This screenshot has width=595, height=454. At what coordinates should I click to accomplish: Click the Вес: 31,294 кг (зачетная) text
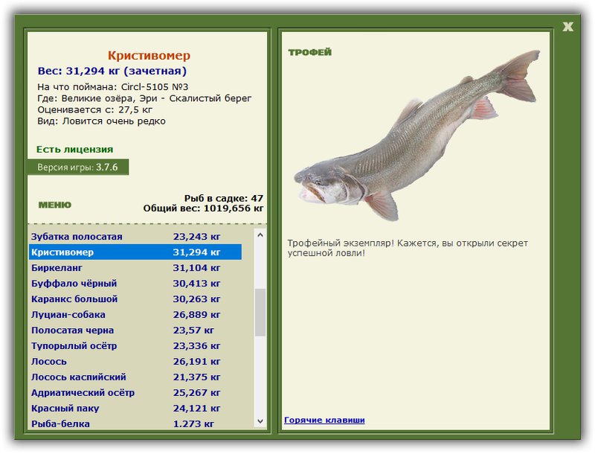(112, 71)
